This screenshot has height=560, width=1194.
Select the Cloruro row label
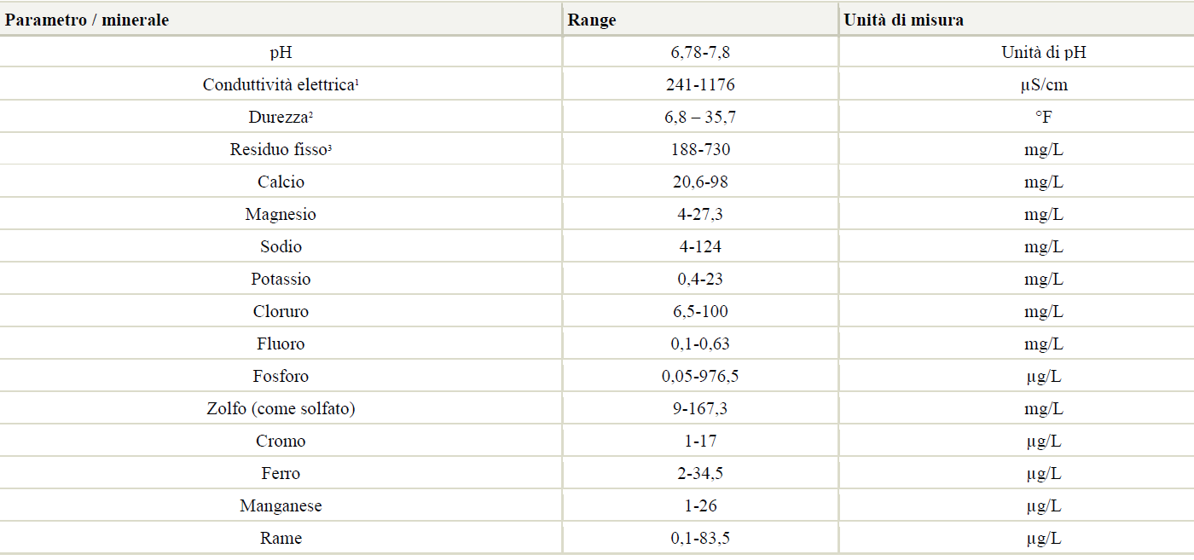click(x=281, y=312)
